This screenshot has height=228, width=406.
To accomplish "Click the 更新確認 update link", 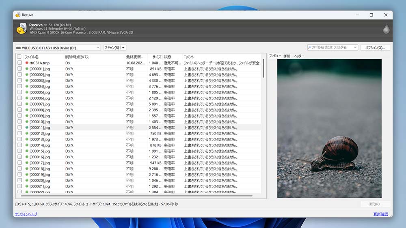I will 381,214.
